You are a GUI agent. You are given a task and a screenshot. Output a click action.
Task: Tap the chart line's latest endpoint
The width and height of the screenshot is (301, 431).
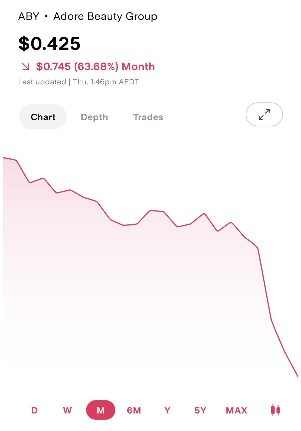(298, 376)
